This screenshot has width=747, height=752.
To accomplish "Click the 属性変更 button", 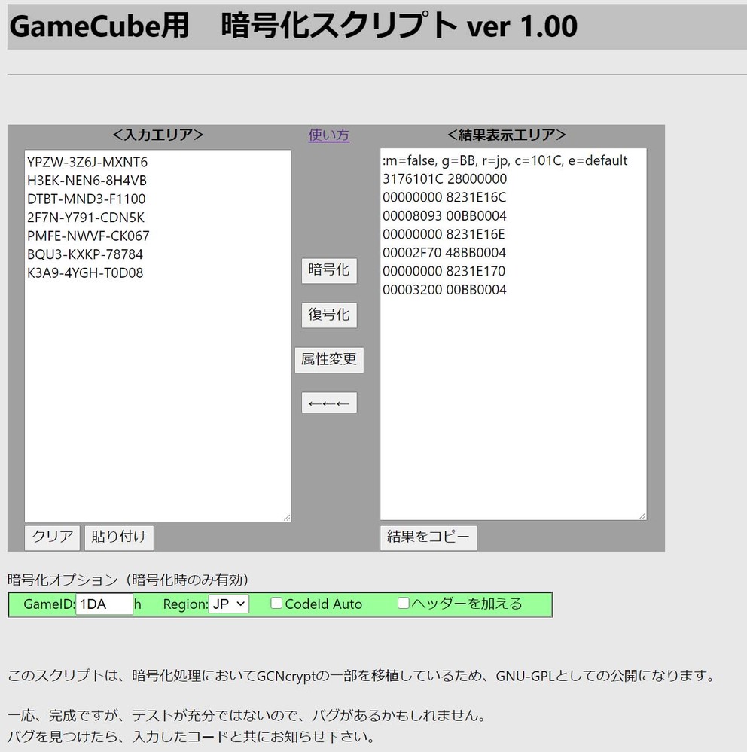I will (x=329, y=360).
